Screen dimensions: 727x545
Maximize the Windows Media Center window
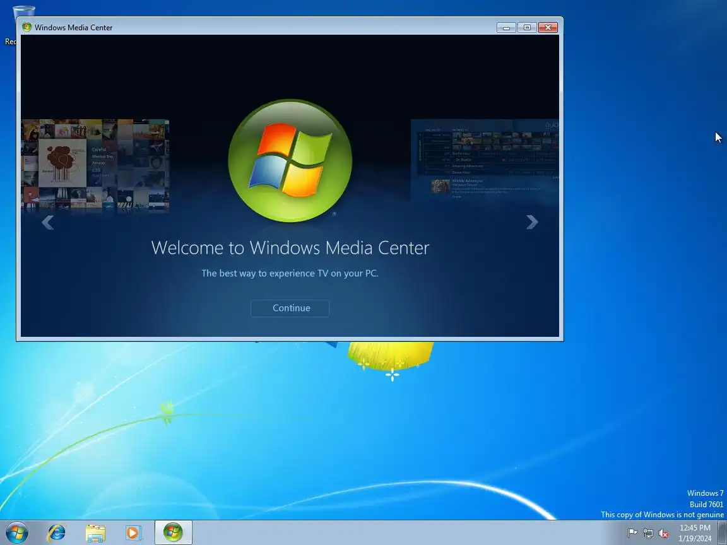[527, 27]
